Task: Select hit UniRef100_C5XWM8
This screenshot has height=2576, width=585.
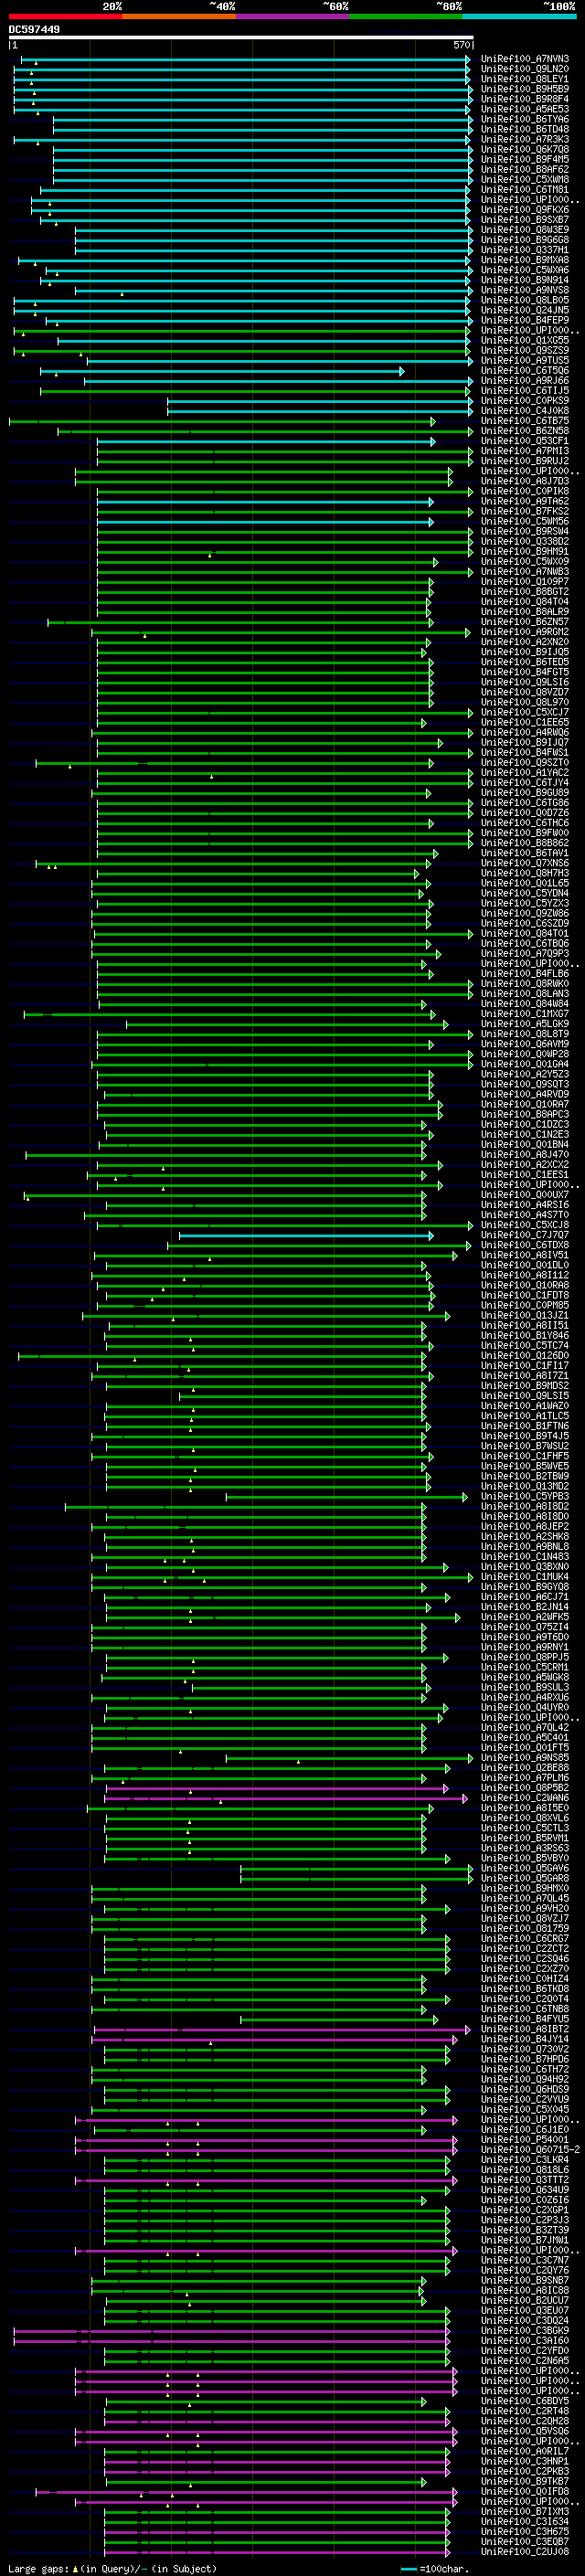Action: 525,180
